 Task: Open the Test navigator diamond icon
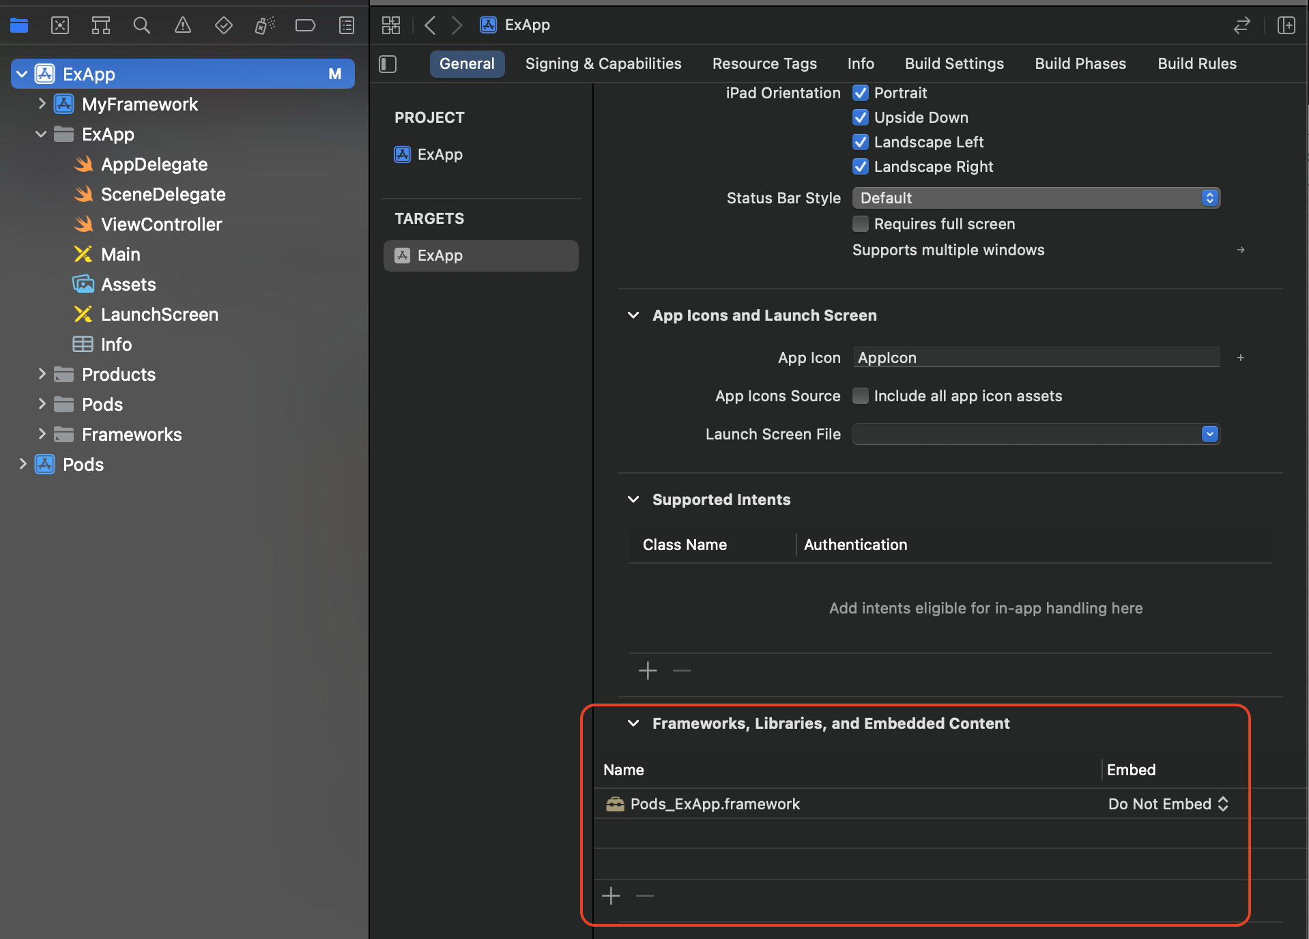click(224, 26)
